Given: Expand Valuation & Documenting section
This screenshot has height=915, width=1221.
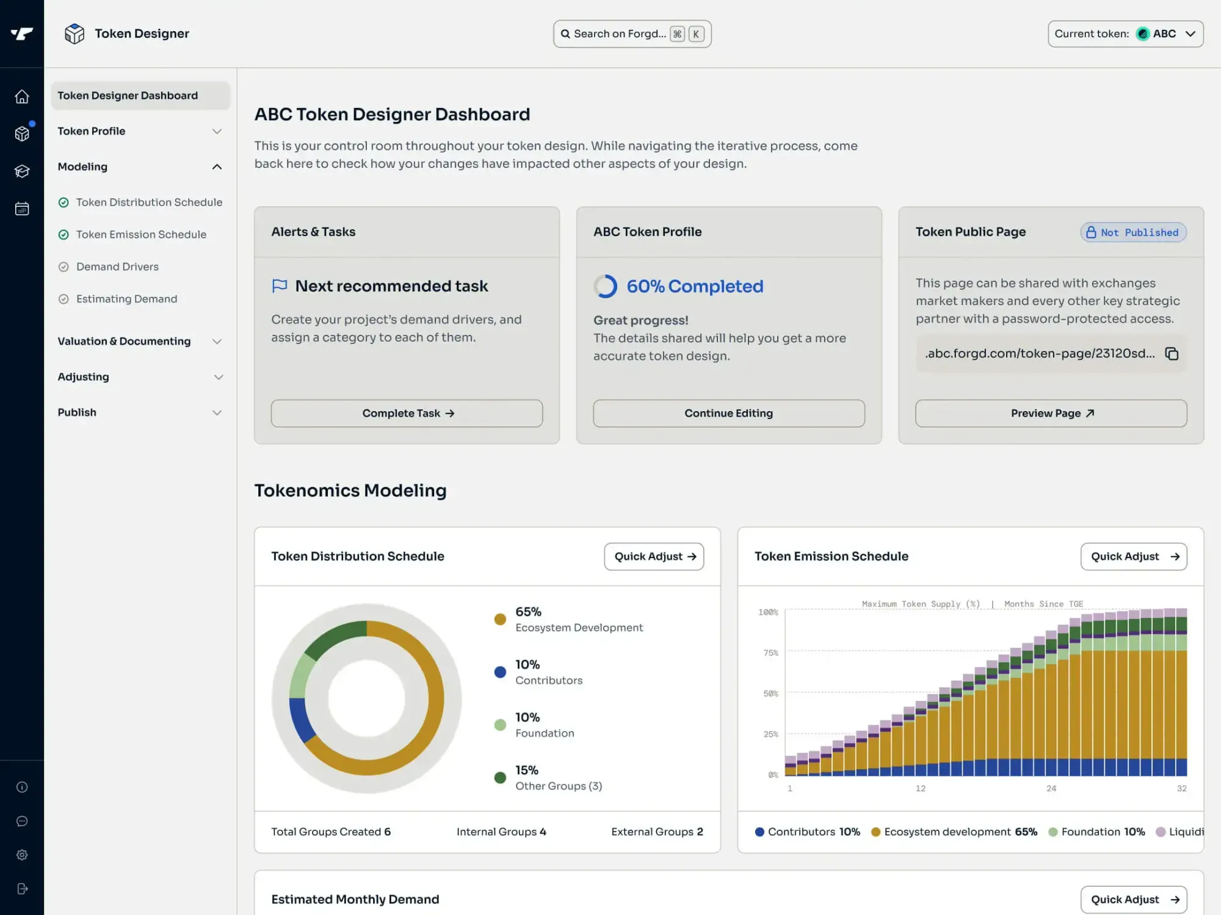Looking at the screenshot, I should 140,342.
